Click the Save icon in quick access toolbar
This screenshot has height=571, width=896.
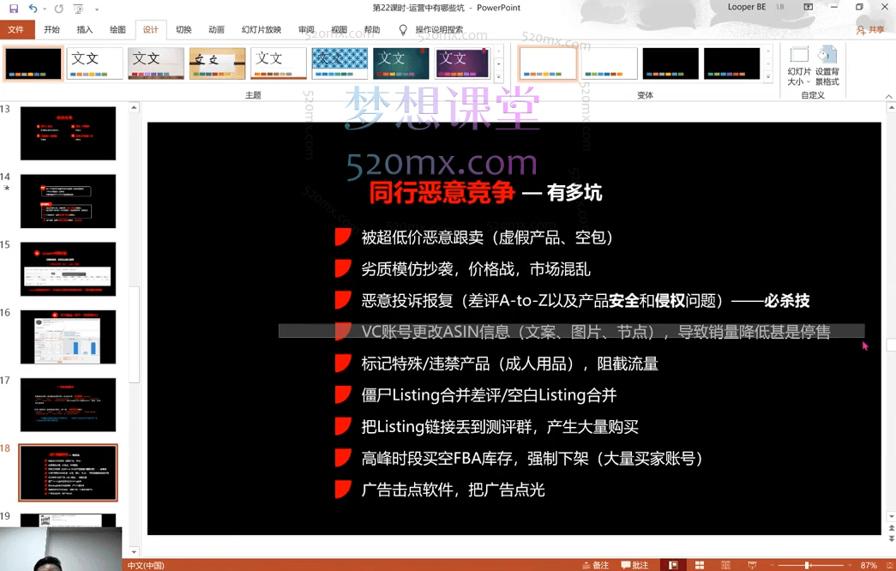(x=14, y=8)
